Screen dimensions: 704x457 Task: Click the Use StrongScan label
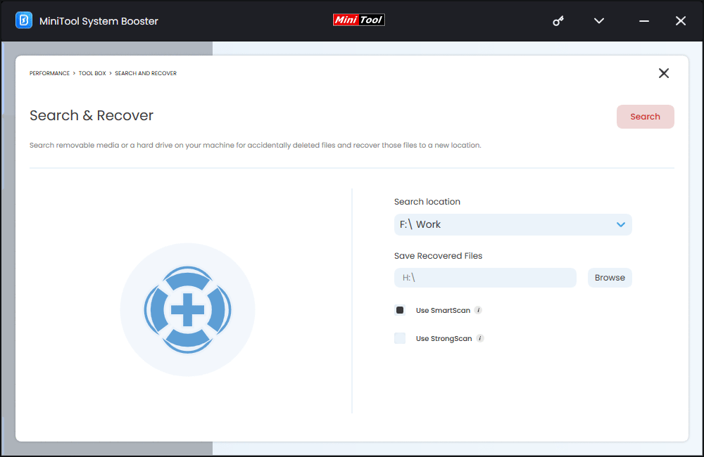[x=444, y=339]
